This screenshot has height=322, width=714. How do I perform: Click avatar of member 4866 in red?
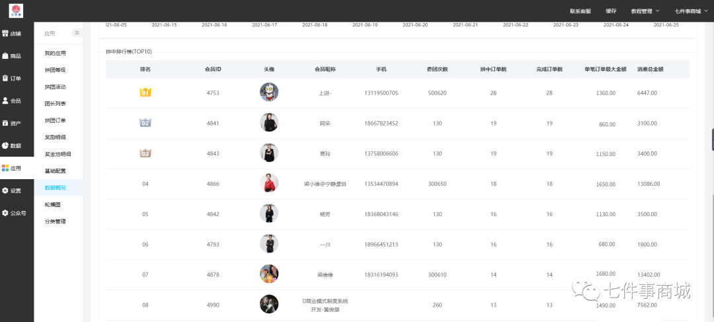pyautogui.click(x=269, y=183)
